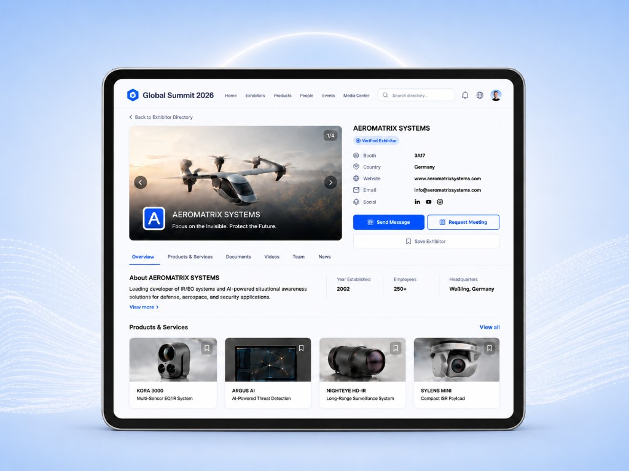Screen dimensions: 629x471
Task: Click the Email envelope icon
Action: 356,190
